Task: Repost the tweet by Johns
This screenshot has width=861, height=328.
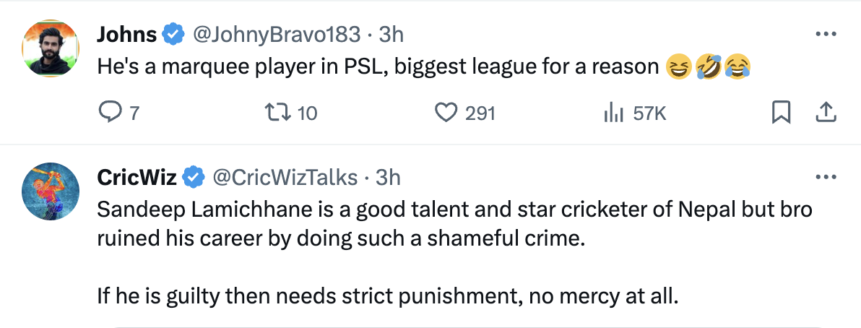Action: point(274,113)
